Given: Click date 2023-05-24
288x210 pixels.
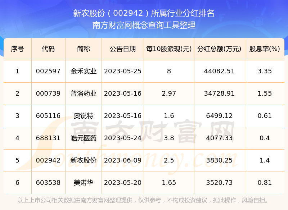Looking at the screenshot, I should click(123, 138).
